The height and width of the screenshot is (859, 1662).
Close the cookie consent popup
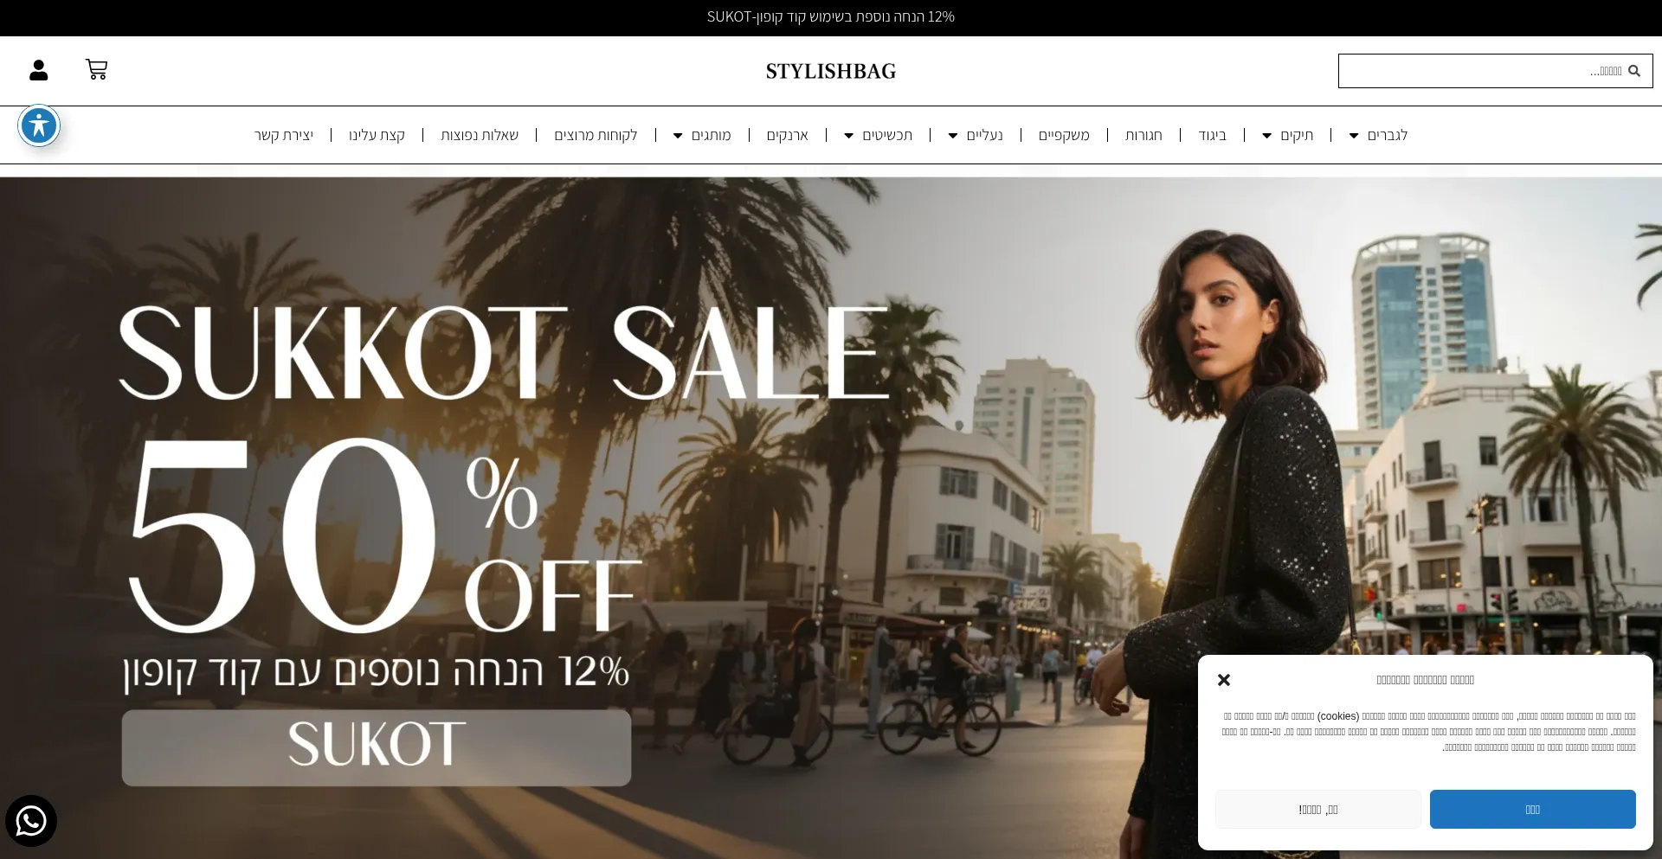click(1224, 680)
